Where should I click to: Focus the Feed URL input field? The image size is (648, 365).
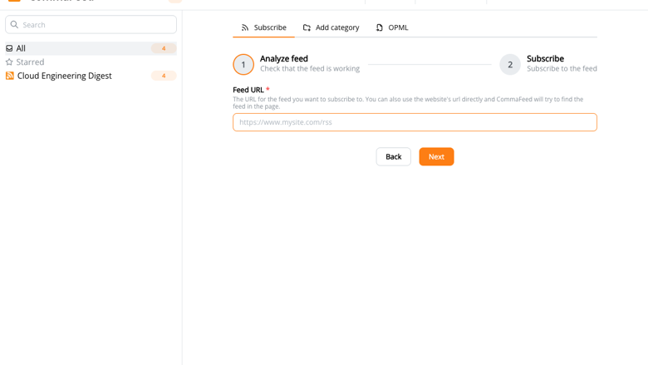(415, 122)
